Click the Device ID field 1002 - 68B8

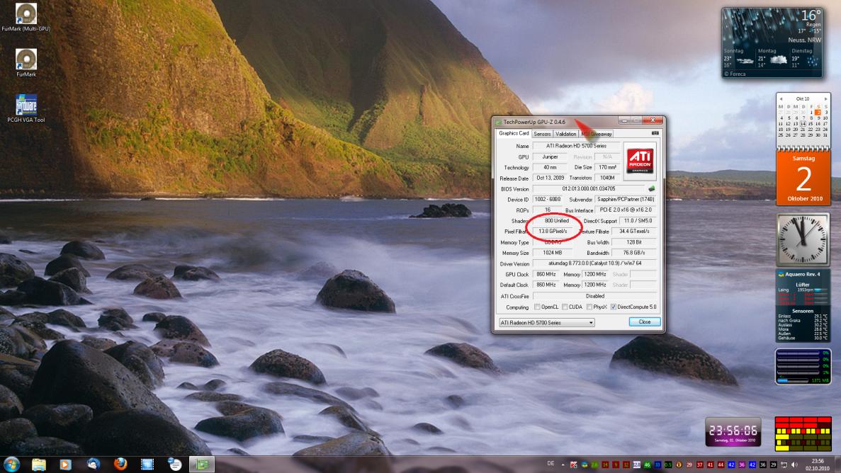coord(548,200)
